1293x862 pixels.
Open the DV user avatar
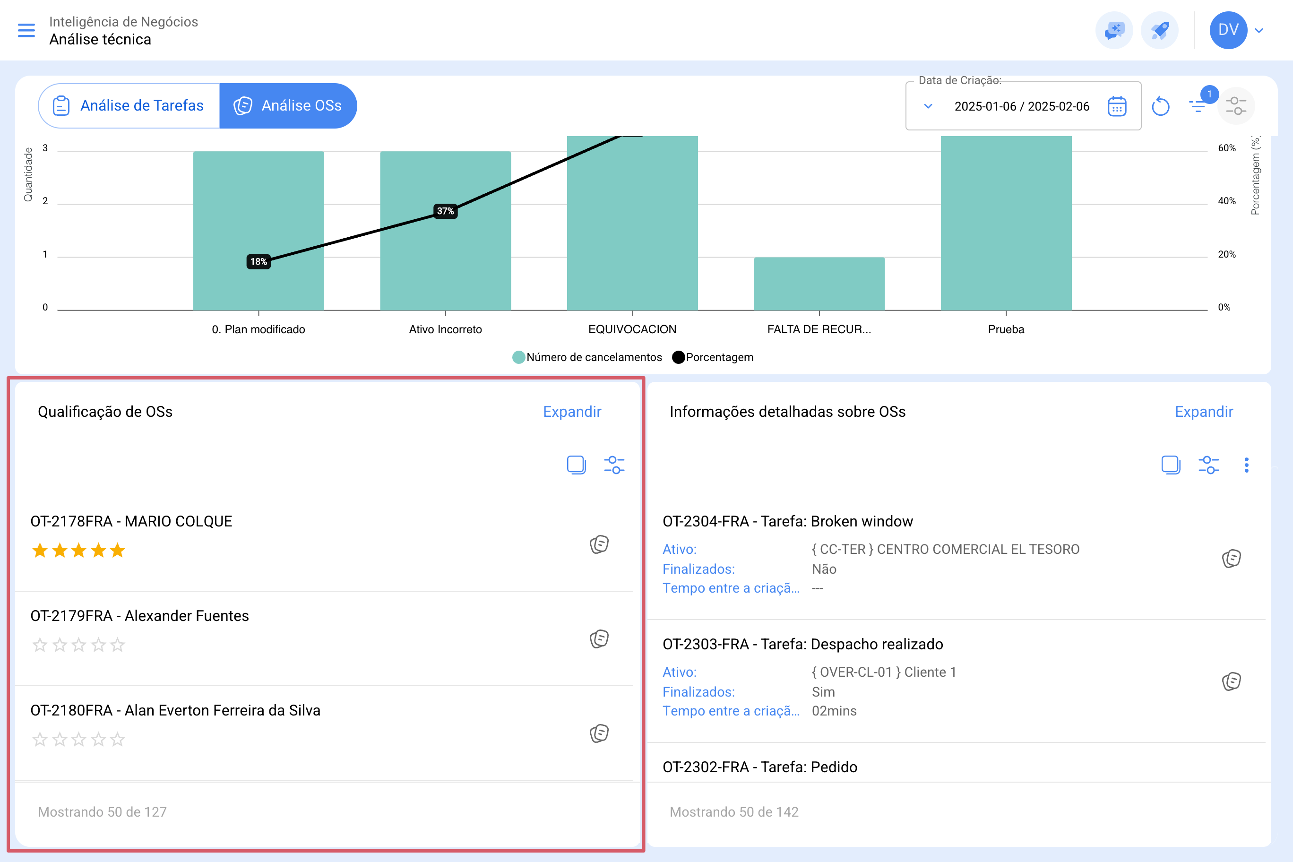[1228, 30]
